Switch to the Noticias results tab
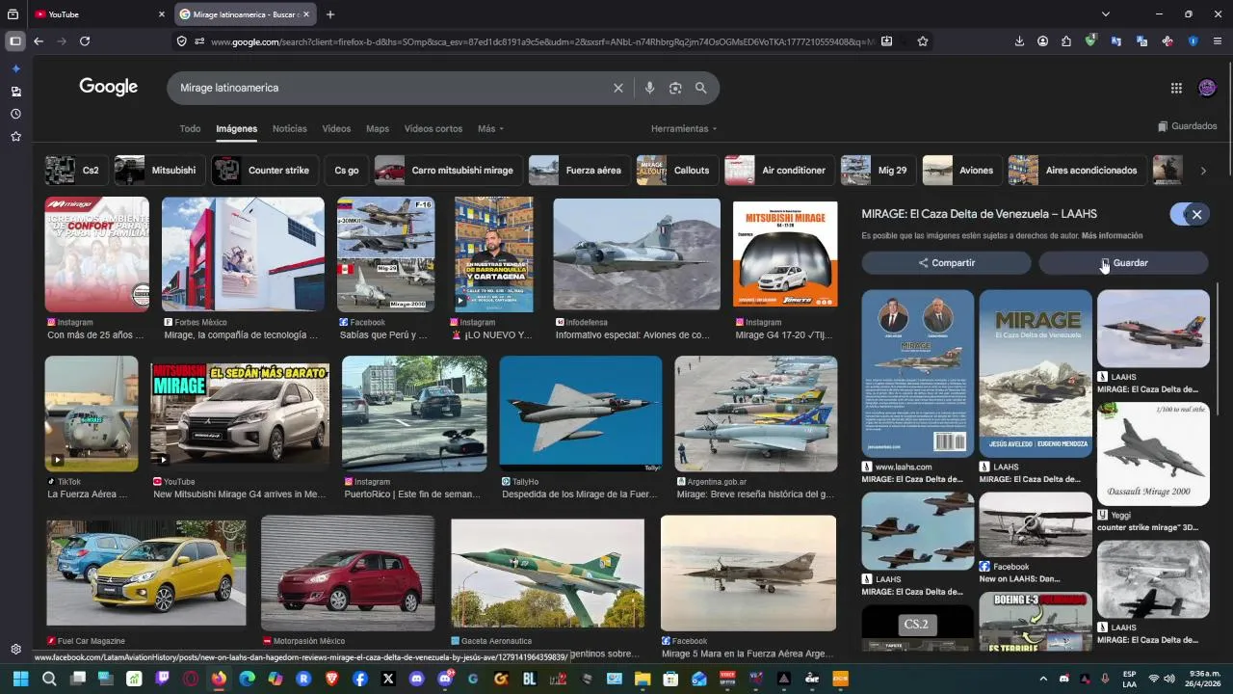 click(x=290, y=129)
